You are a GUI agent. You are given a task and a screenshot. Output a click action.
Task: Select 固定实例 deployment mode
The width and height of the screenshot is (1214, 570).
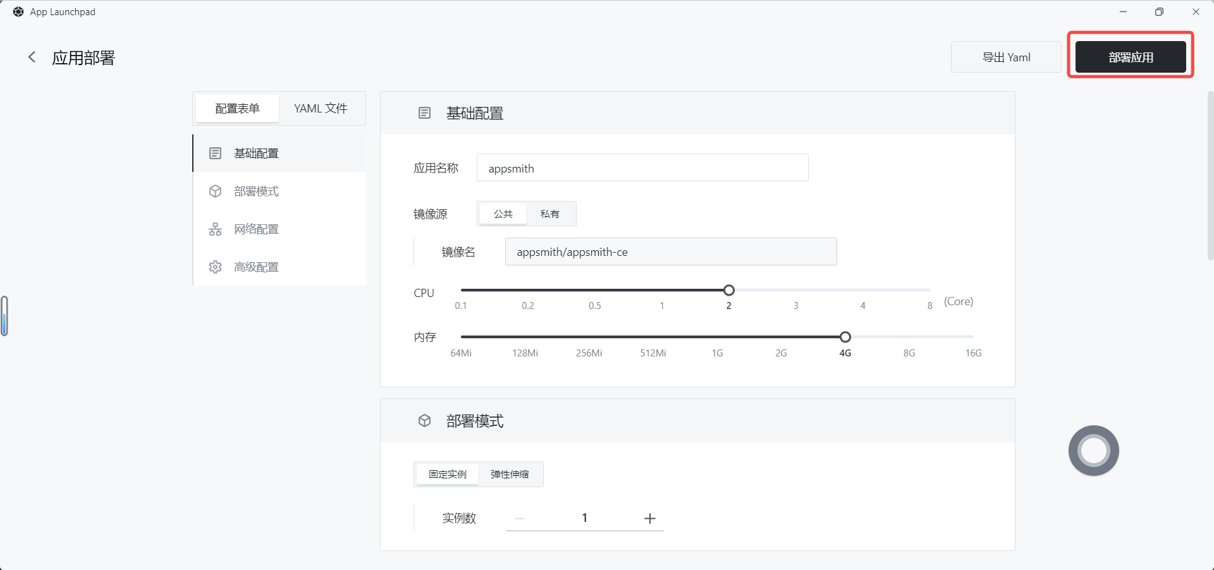(448, 475)
